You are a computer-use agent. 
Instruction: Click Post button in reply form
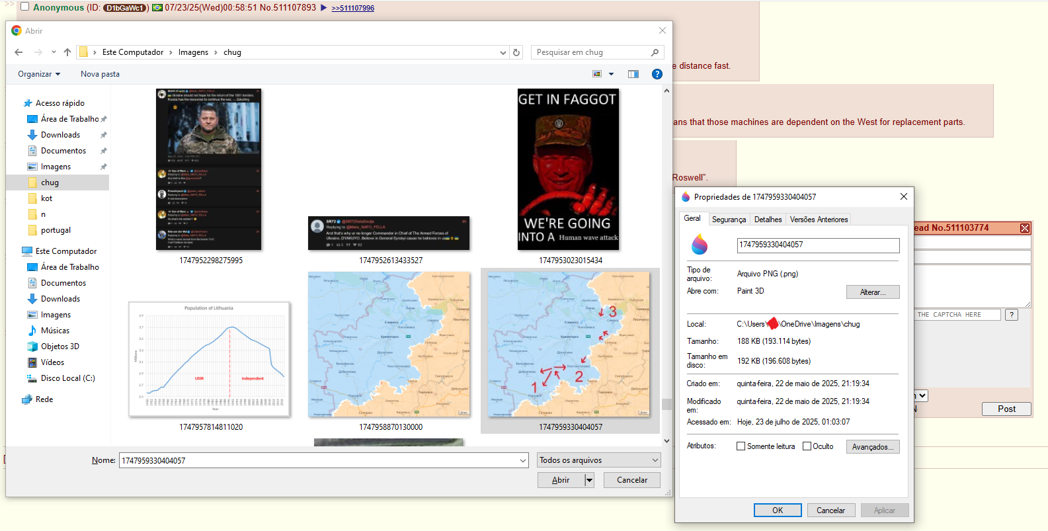1006,409
